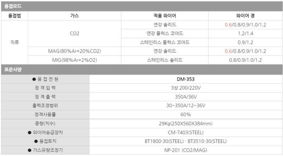Click the CO2 gas cell
Image resolution: width=283 pixels, height=156 pixels.
tap(75, 34)
